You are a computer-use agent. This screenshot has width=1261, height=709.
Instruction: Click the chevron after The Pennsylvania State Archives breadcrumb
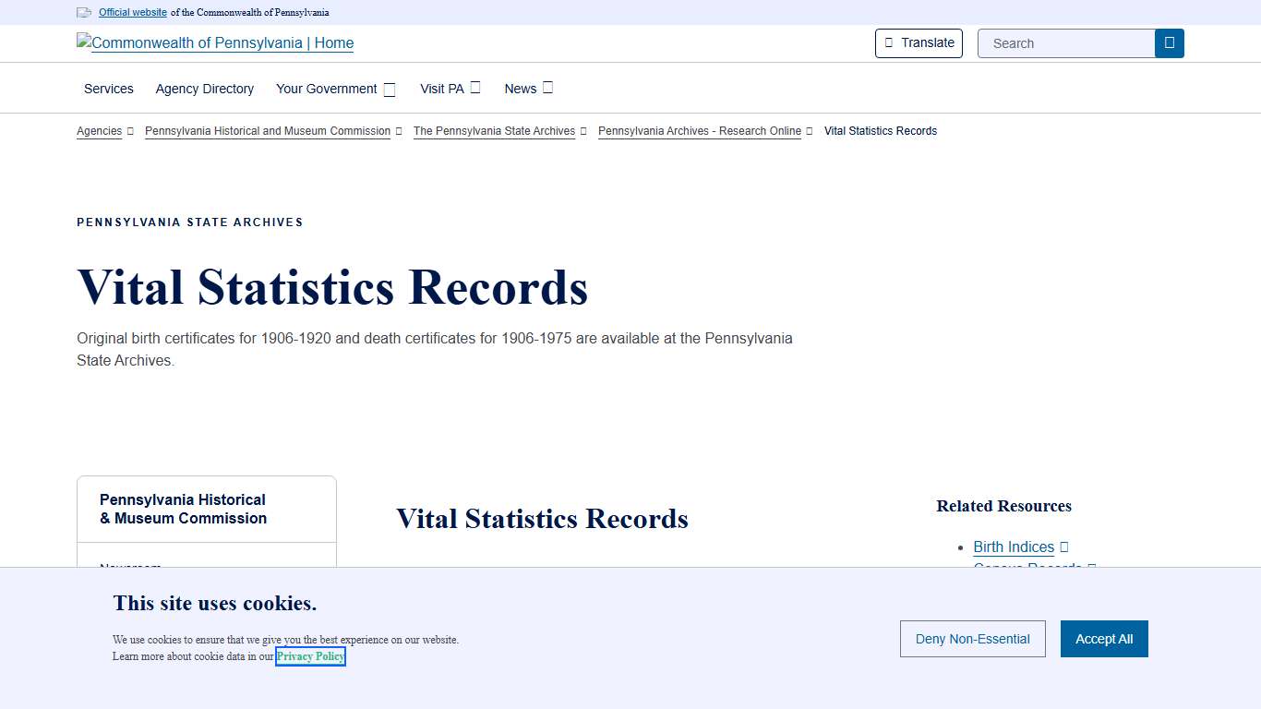[582, 131]
